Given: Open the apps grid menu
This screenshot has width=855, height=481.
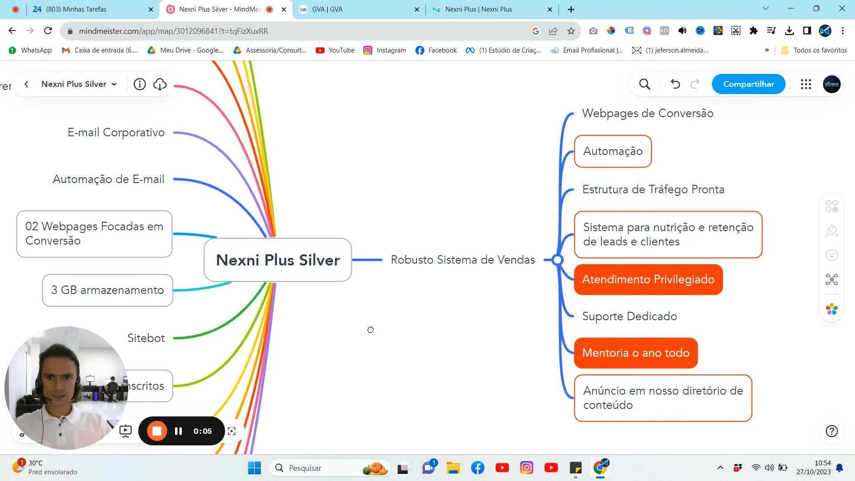Looking at the screenshot, I should (806, 84).
